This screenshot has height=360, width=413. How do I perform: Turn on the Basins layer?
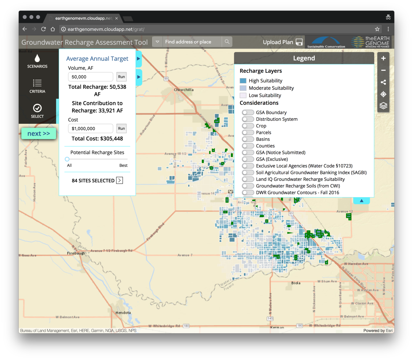click(x=248, y=139)
